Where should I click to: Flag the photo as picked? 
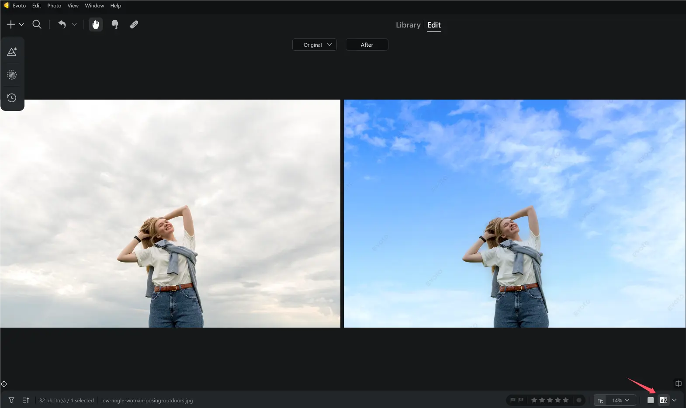point(513,400)
